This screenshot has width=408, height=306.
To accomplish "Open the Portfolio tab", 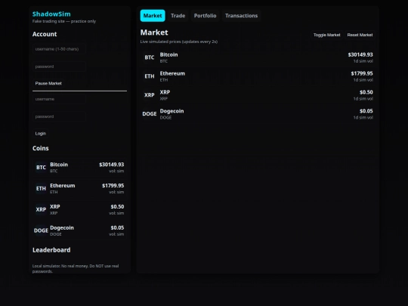I will 205,16.
